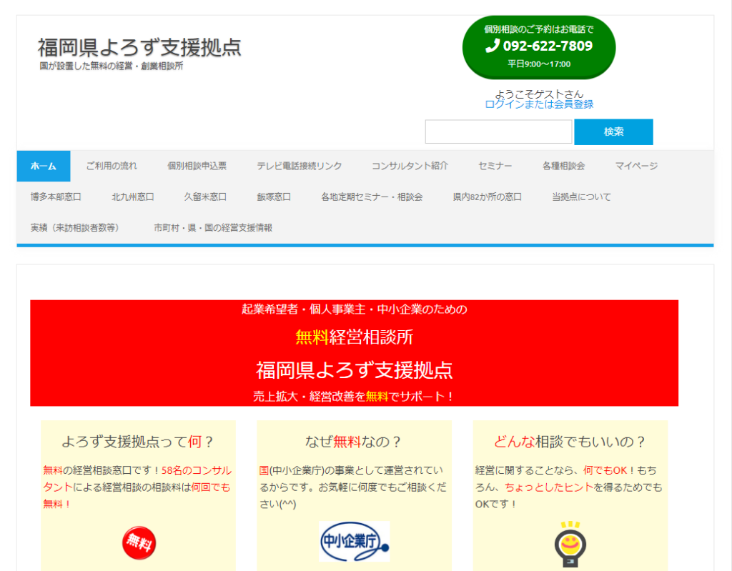Open the セミナー menu item
The width and height of the screenshot is (732, 571).
pyautogui.click(x=495, y=166)
